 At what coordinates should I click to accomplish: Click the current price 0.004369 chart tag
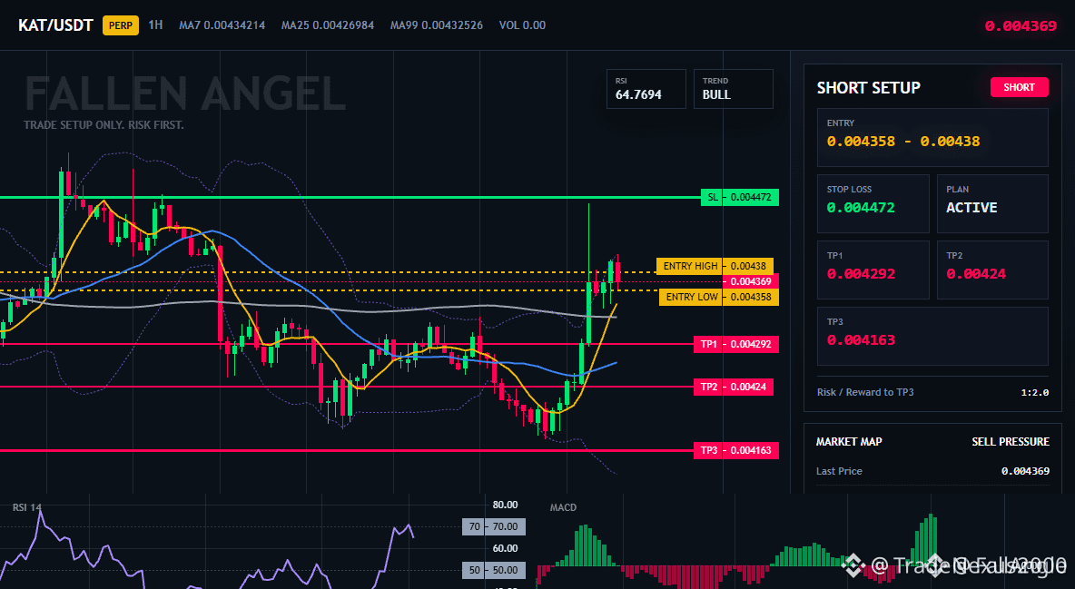[751, 281]
